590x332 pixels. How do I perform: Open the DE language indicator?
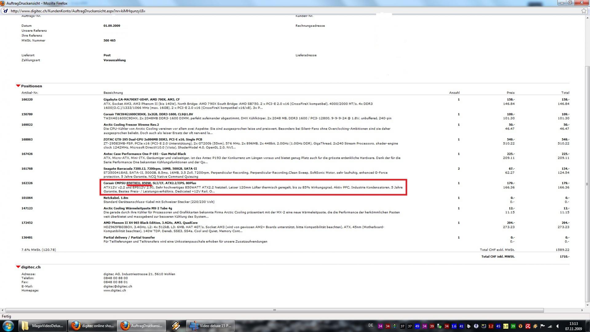tap(371, 325)
